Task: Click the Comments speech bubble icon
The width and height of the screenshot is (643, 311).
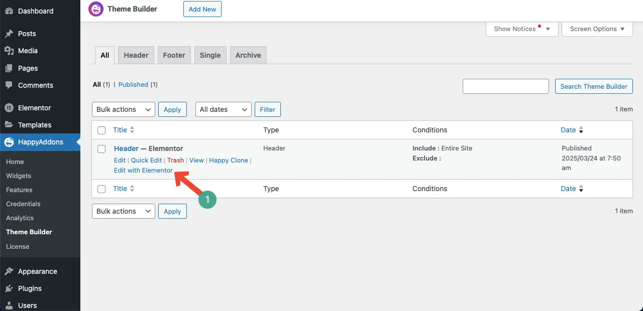Action: 9,85
